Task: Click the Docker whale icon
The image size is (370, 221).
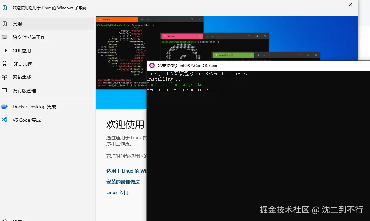Action: pos(4,107)
